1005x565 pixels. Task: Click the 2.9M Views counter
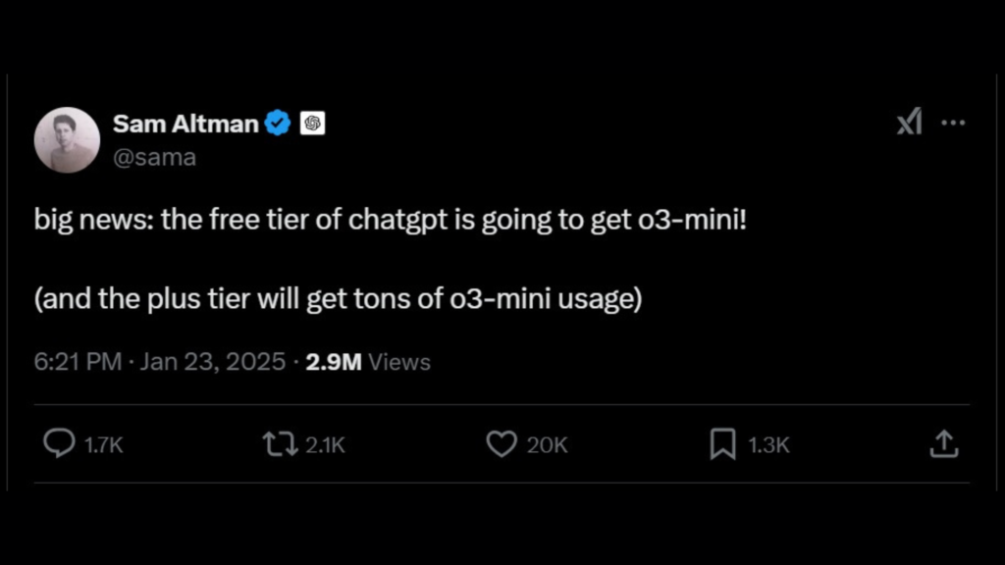368,362
